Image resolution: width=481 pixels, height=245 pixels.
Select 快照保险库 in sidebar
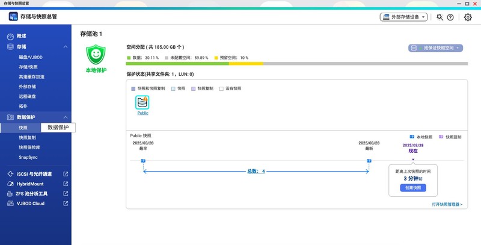pos(29,147)
